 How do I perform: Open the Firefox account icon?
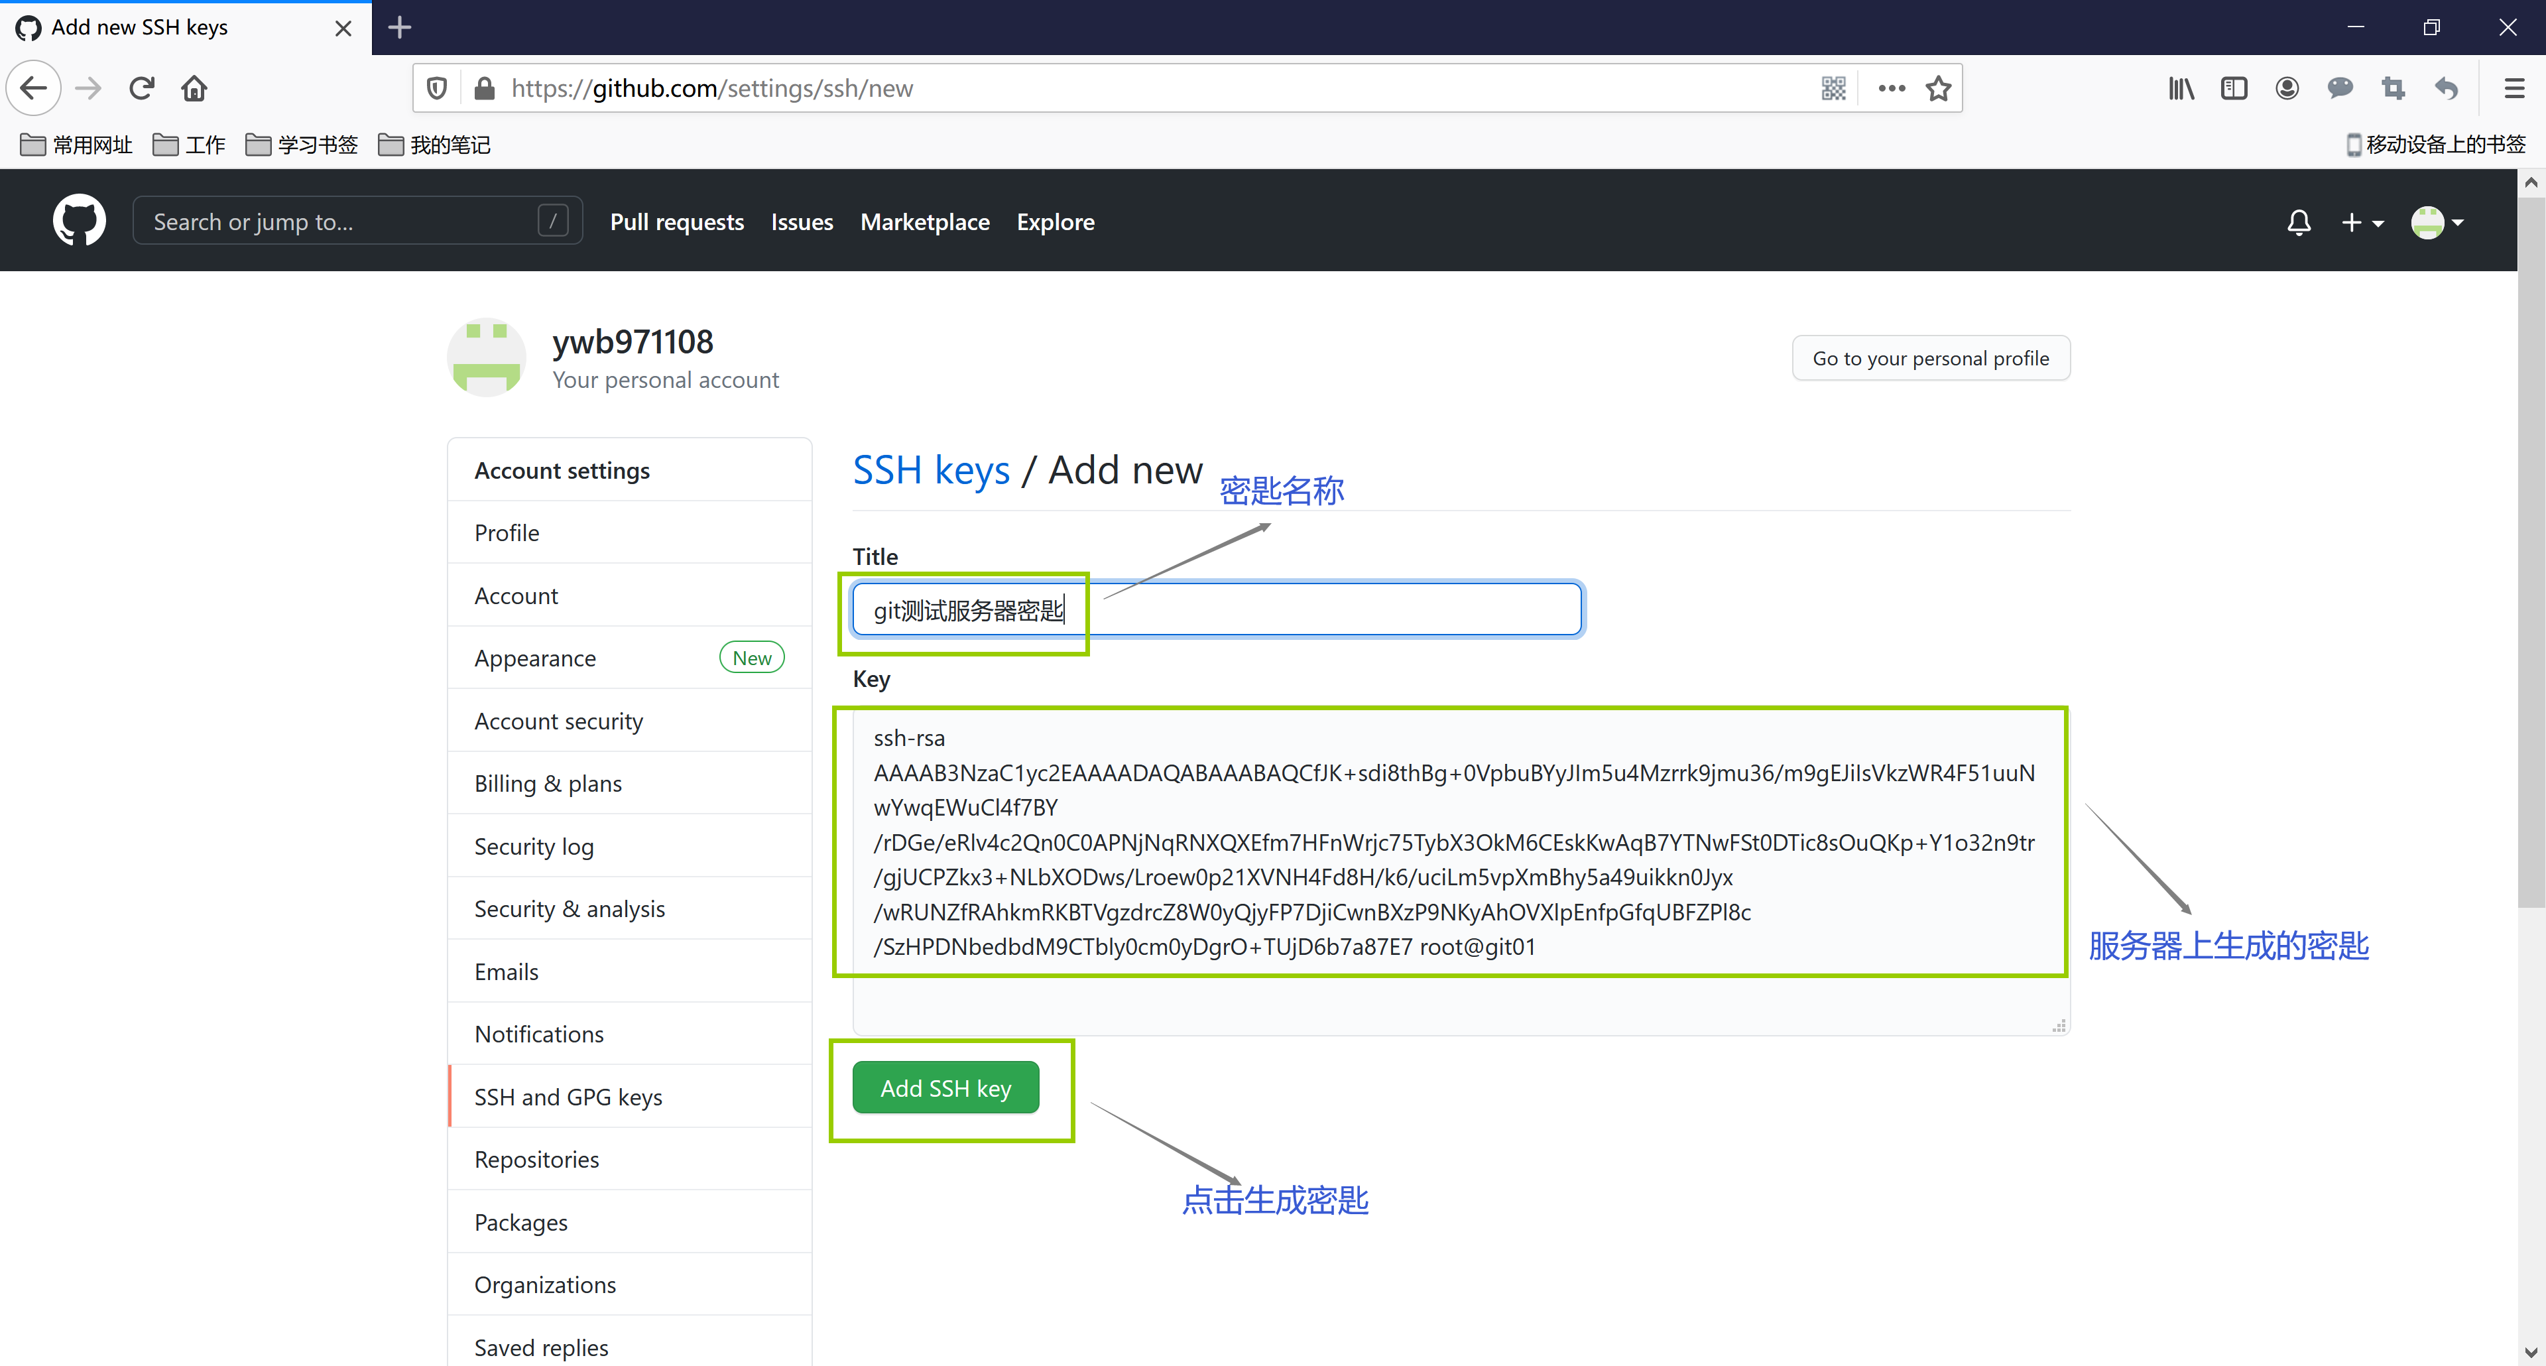(2287, 88)
